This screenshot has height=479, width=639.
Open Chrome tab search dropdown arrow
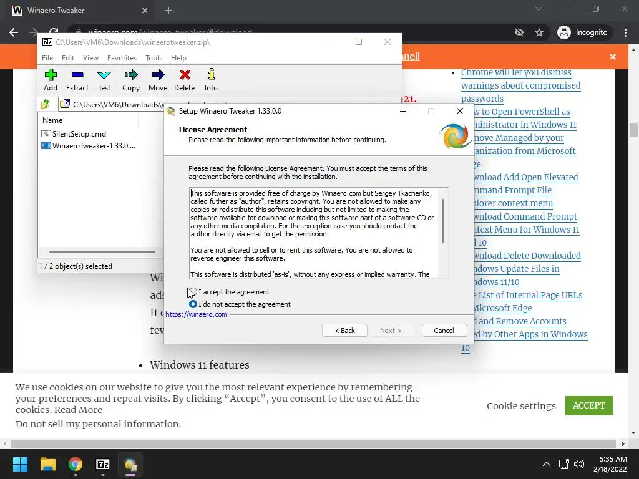pos(539,9)
